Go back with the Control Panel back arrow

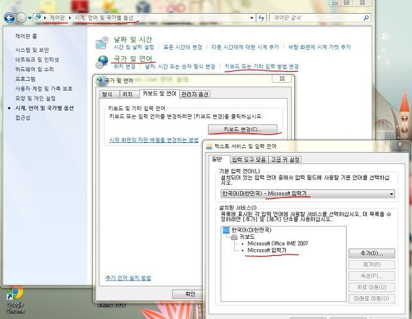9,18
